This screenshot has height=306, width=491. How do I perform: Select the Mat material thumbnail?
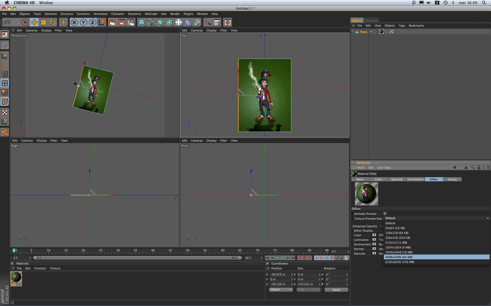tap(16, 277)
